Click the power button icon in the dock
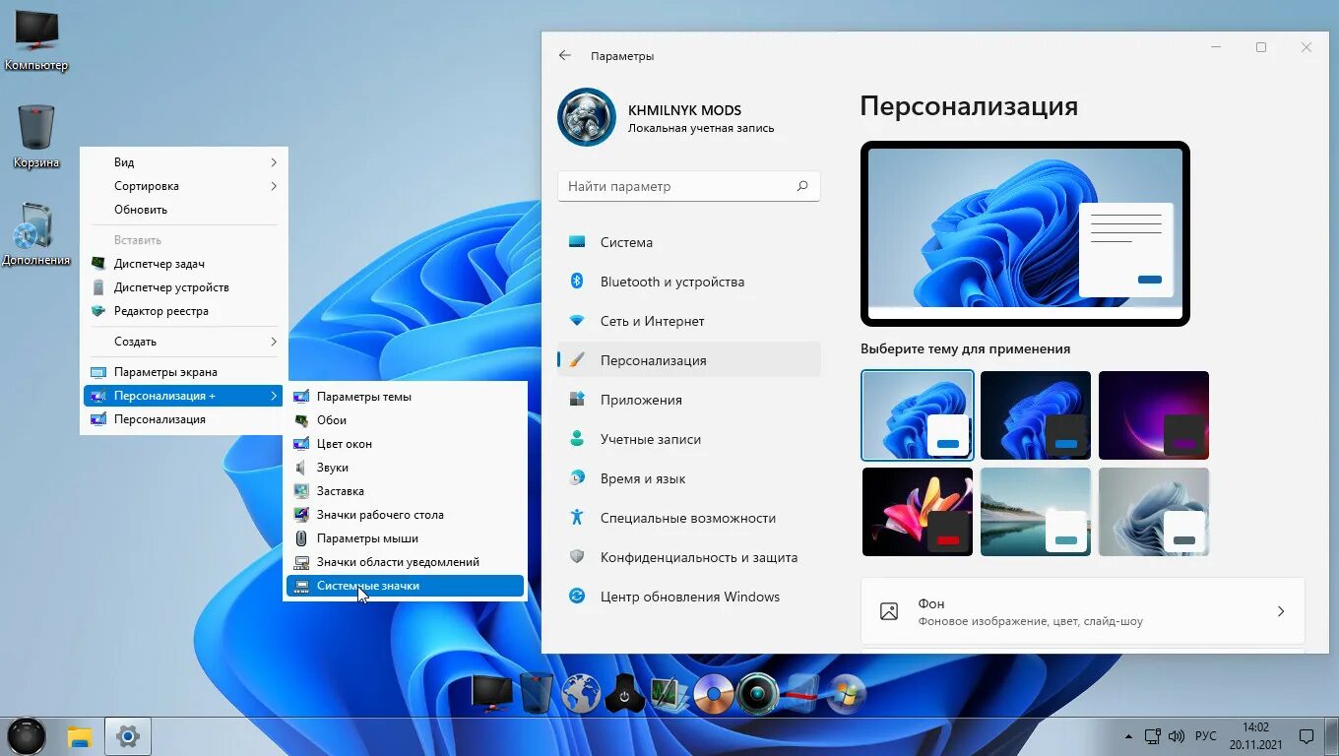The width and height of the screenshot is (1339, 756). pos(624,694)
